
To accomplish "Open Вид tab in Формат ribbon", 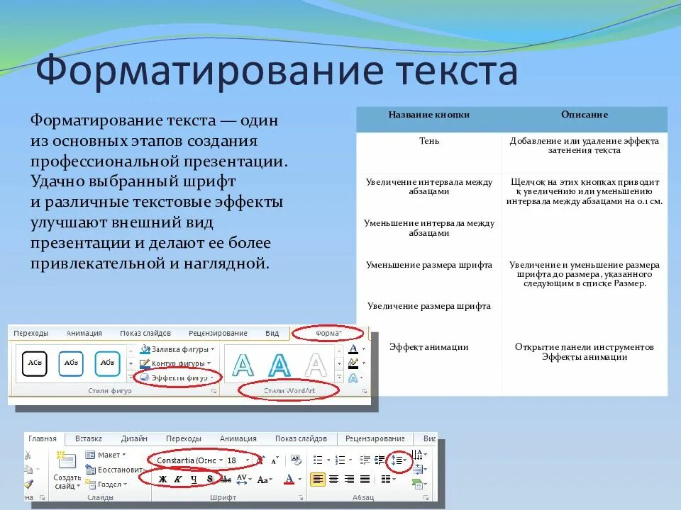I will point(272,333).
